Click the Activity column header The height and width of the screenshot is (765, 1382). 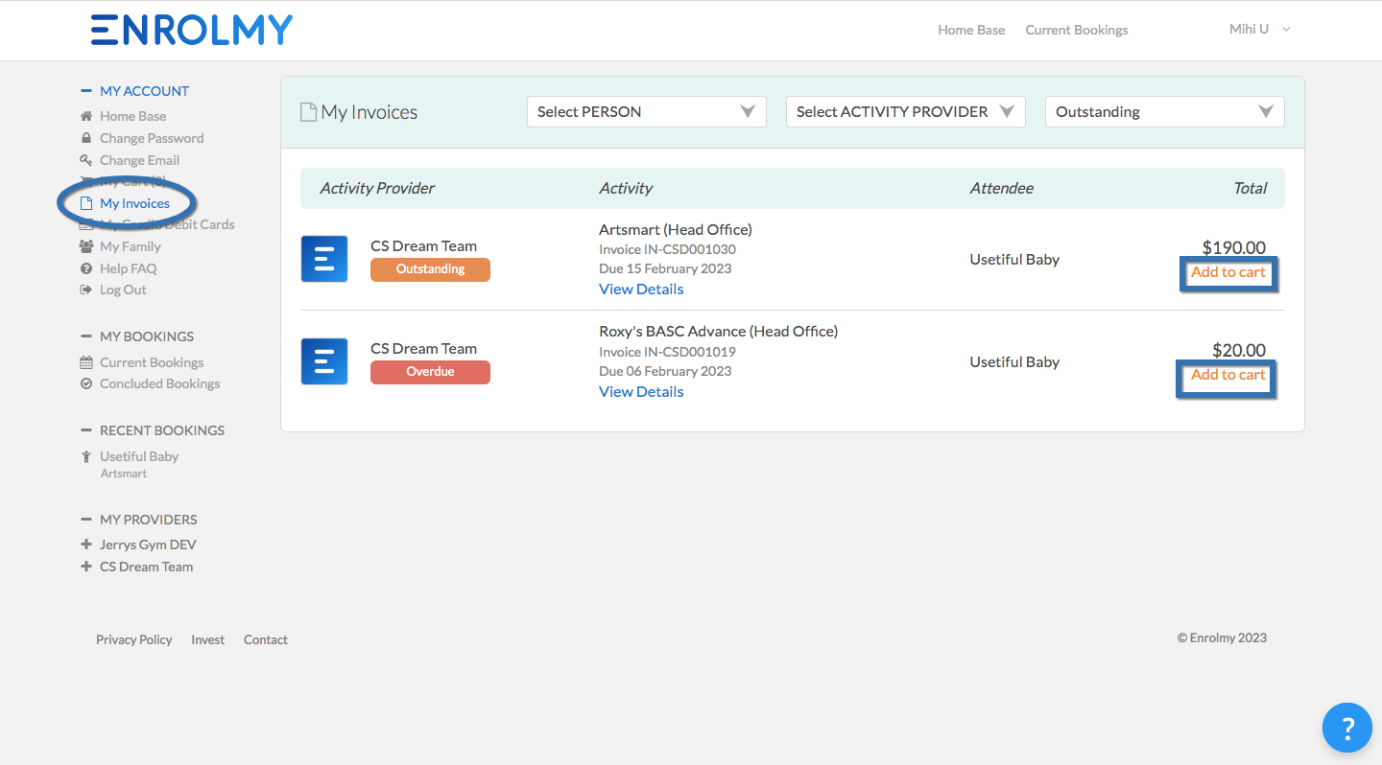tap(626, 188)
